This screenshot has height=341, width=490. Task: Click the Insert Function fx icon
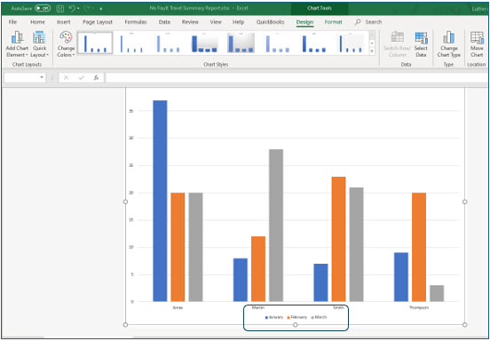[97, 77]
